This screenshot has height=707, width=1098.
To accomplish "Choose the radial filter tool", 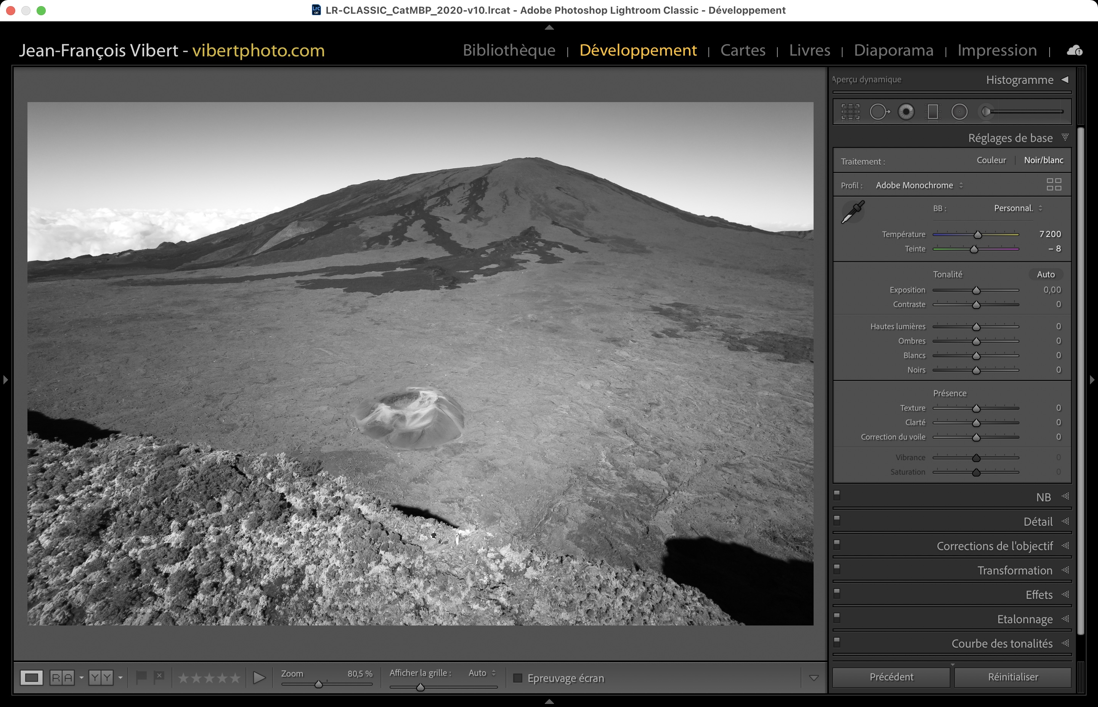I will tap(959, 112).
